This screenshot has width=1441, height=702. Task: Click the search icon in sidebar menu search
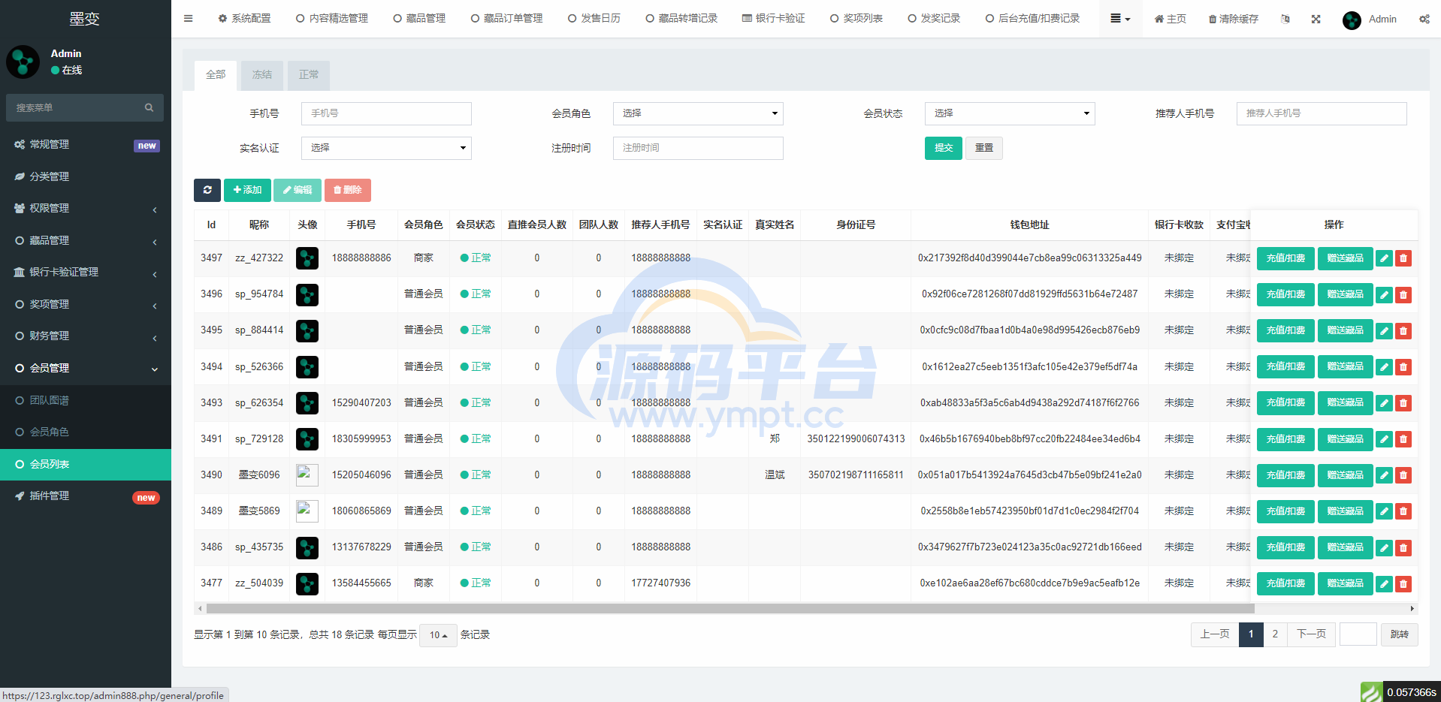tap(149, 108)
